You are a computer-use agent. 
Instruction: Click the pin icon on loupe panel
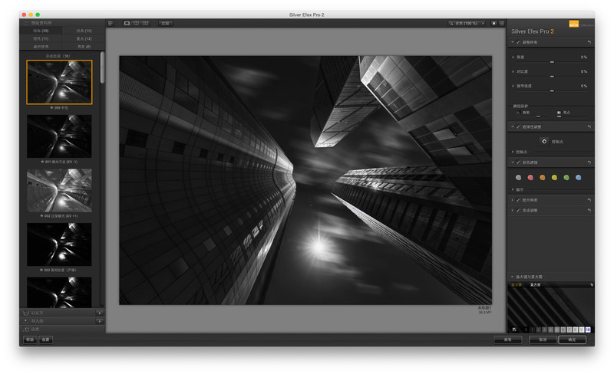[591, 284]
